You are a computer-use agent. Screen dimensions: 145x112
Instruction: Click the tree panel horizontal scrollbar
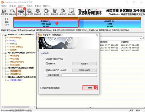click(17, 107)
